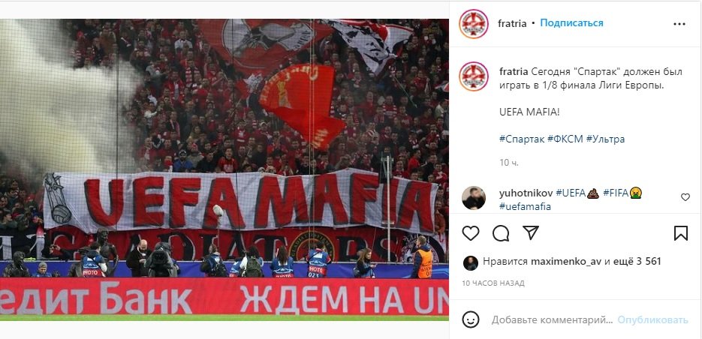Open comments via speech bubble icon
The width and height of the screenshot is (702, 339).
click(501, 233)
